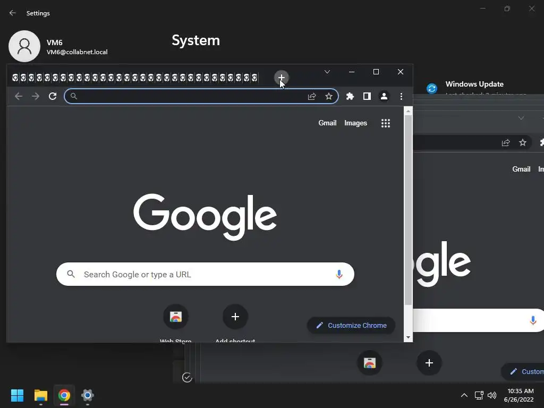Click microphone icon in background Chrome search box
Image resolution: width=544 pixels, height=408 pixels.
click(533, 320)
